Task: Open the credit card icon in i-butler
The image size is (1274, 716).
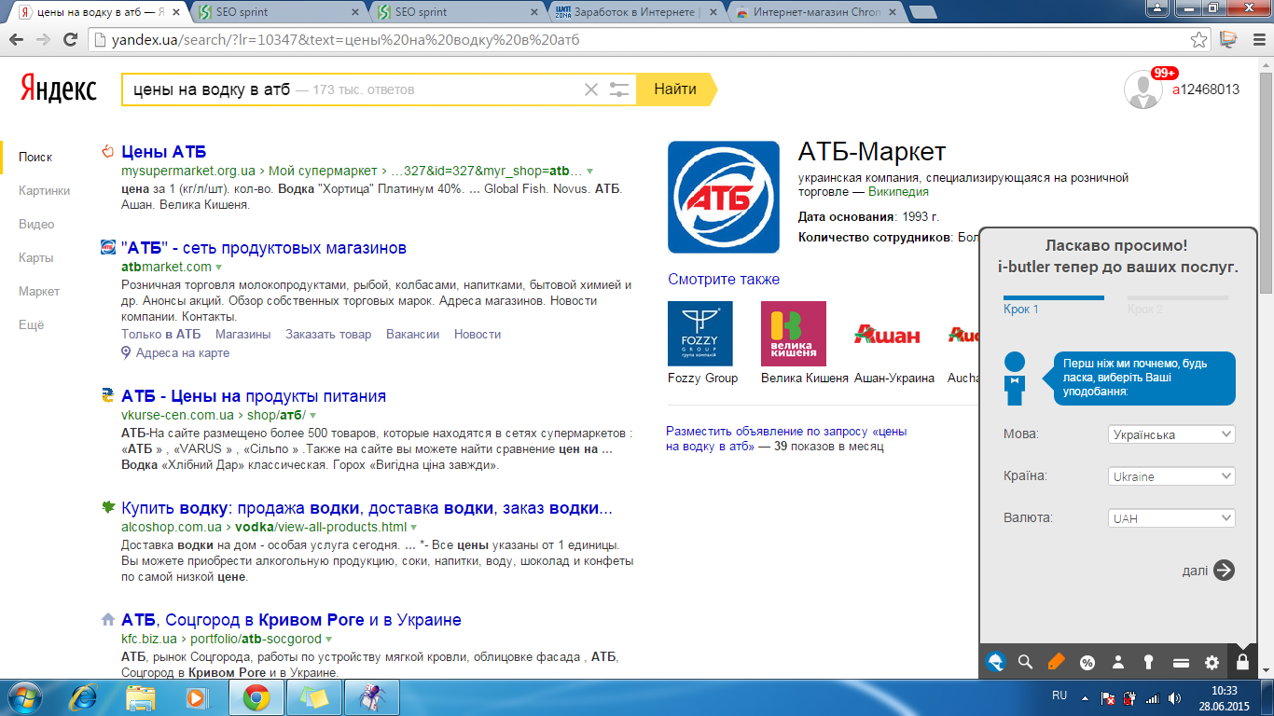Action: click(x=1181, y=663)
